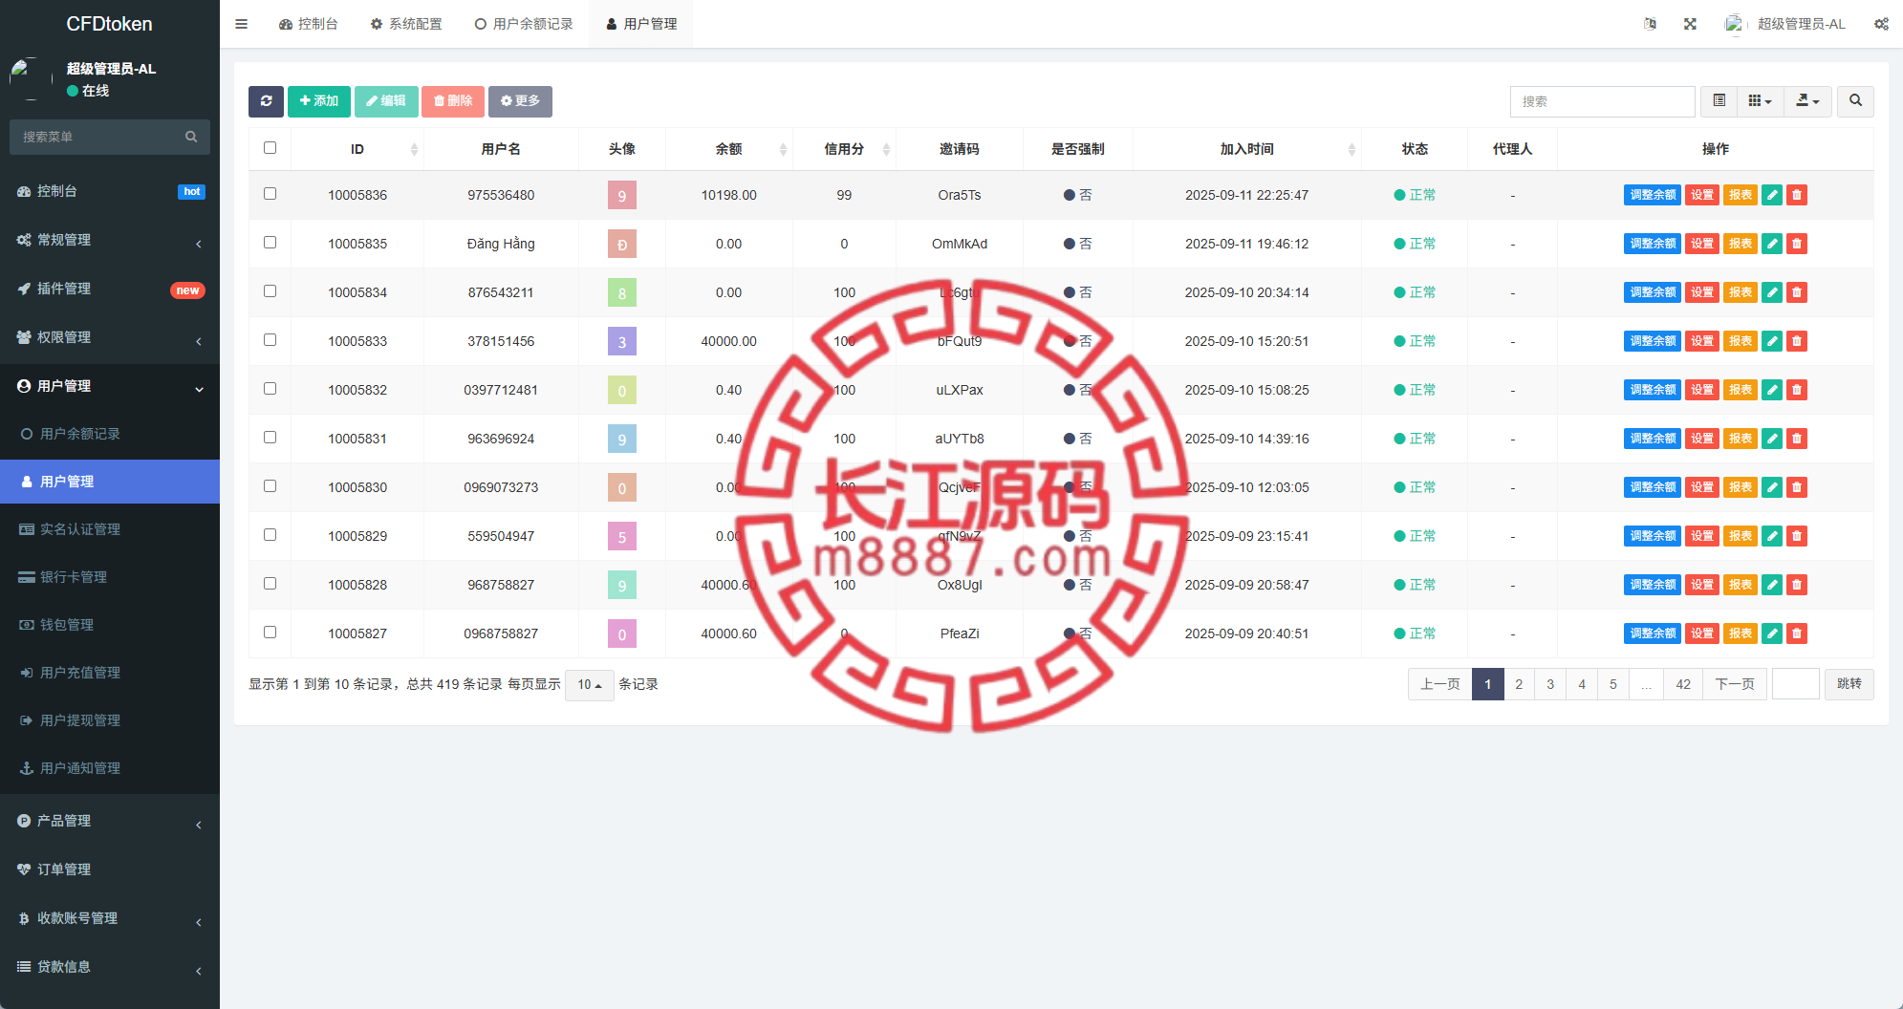This screenshot has width=1903, height=1009.
Task: Click the red trash icon for user 10005830
Action: point(1797,487)
